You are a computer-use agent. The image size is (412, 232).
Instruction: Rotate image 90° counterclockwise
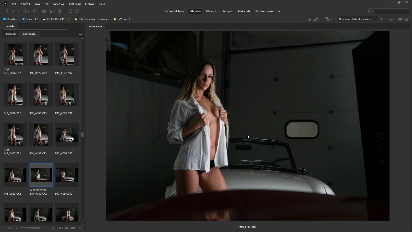(71, 11)
